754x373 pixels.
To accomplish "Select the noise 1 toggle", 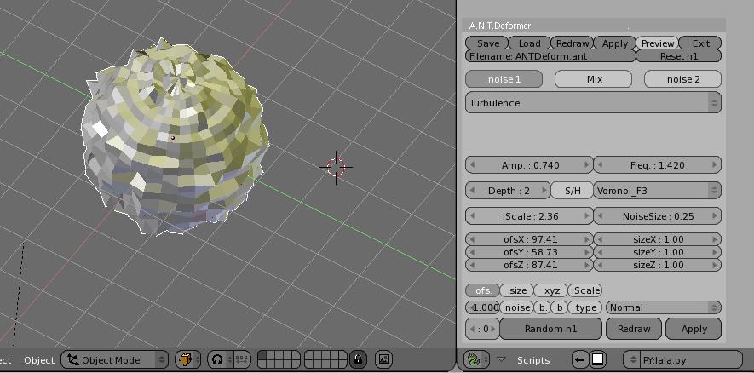I will pyautogui.click(x=504, y=79).
